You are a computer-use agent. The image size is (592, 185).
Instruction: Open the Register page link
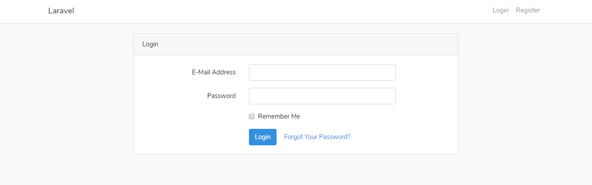[528, 10]
